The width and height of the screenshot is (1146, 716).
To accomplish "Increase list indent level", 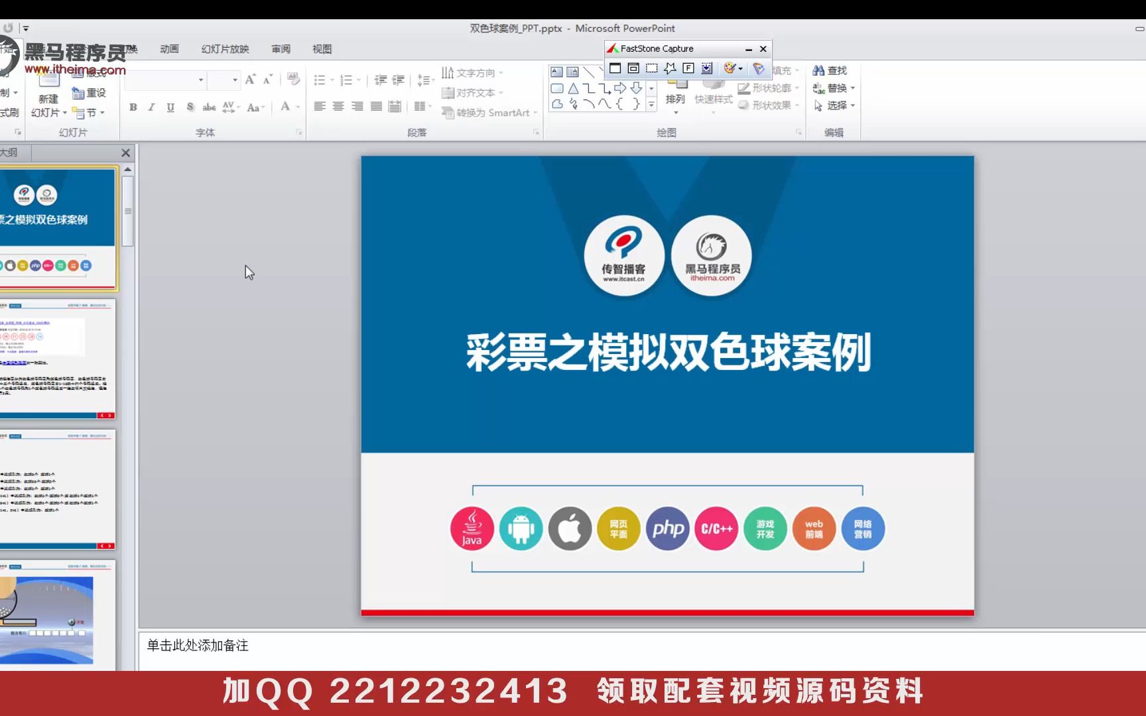I will click(x=399, y=80).
